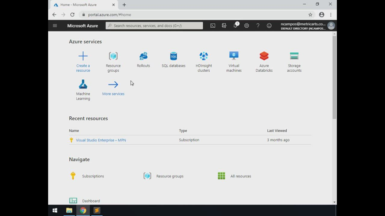Click the Create a resource plus icon

pos(83,56)
